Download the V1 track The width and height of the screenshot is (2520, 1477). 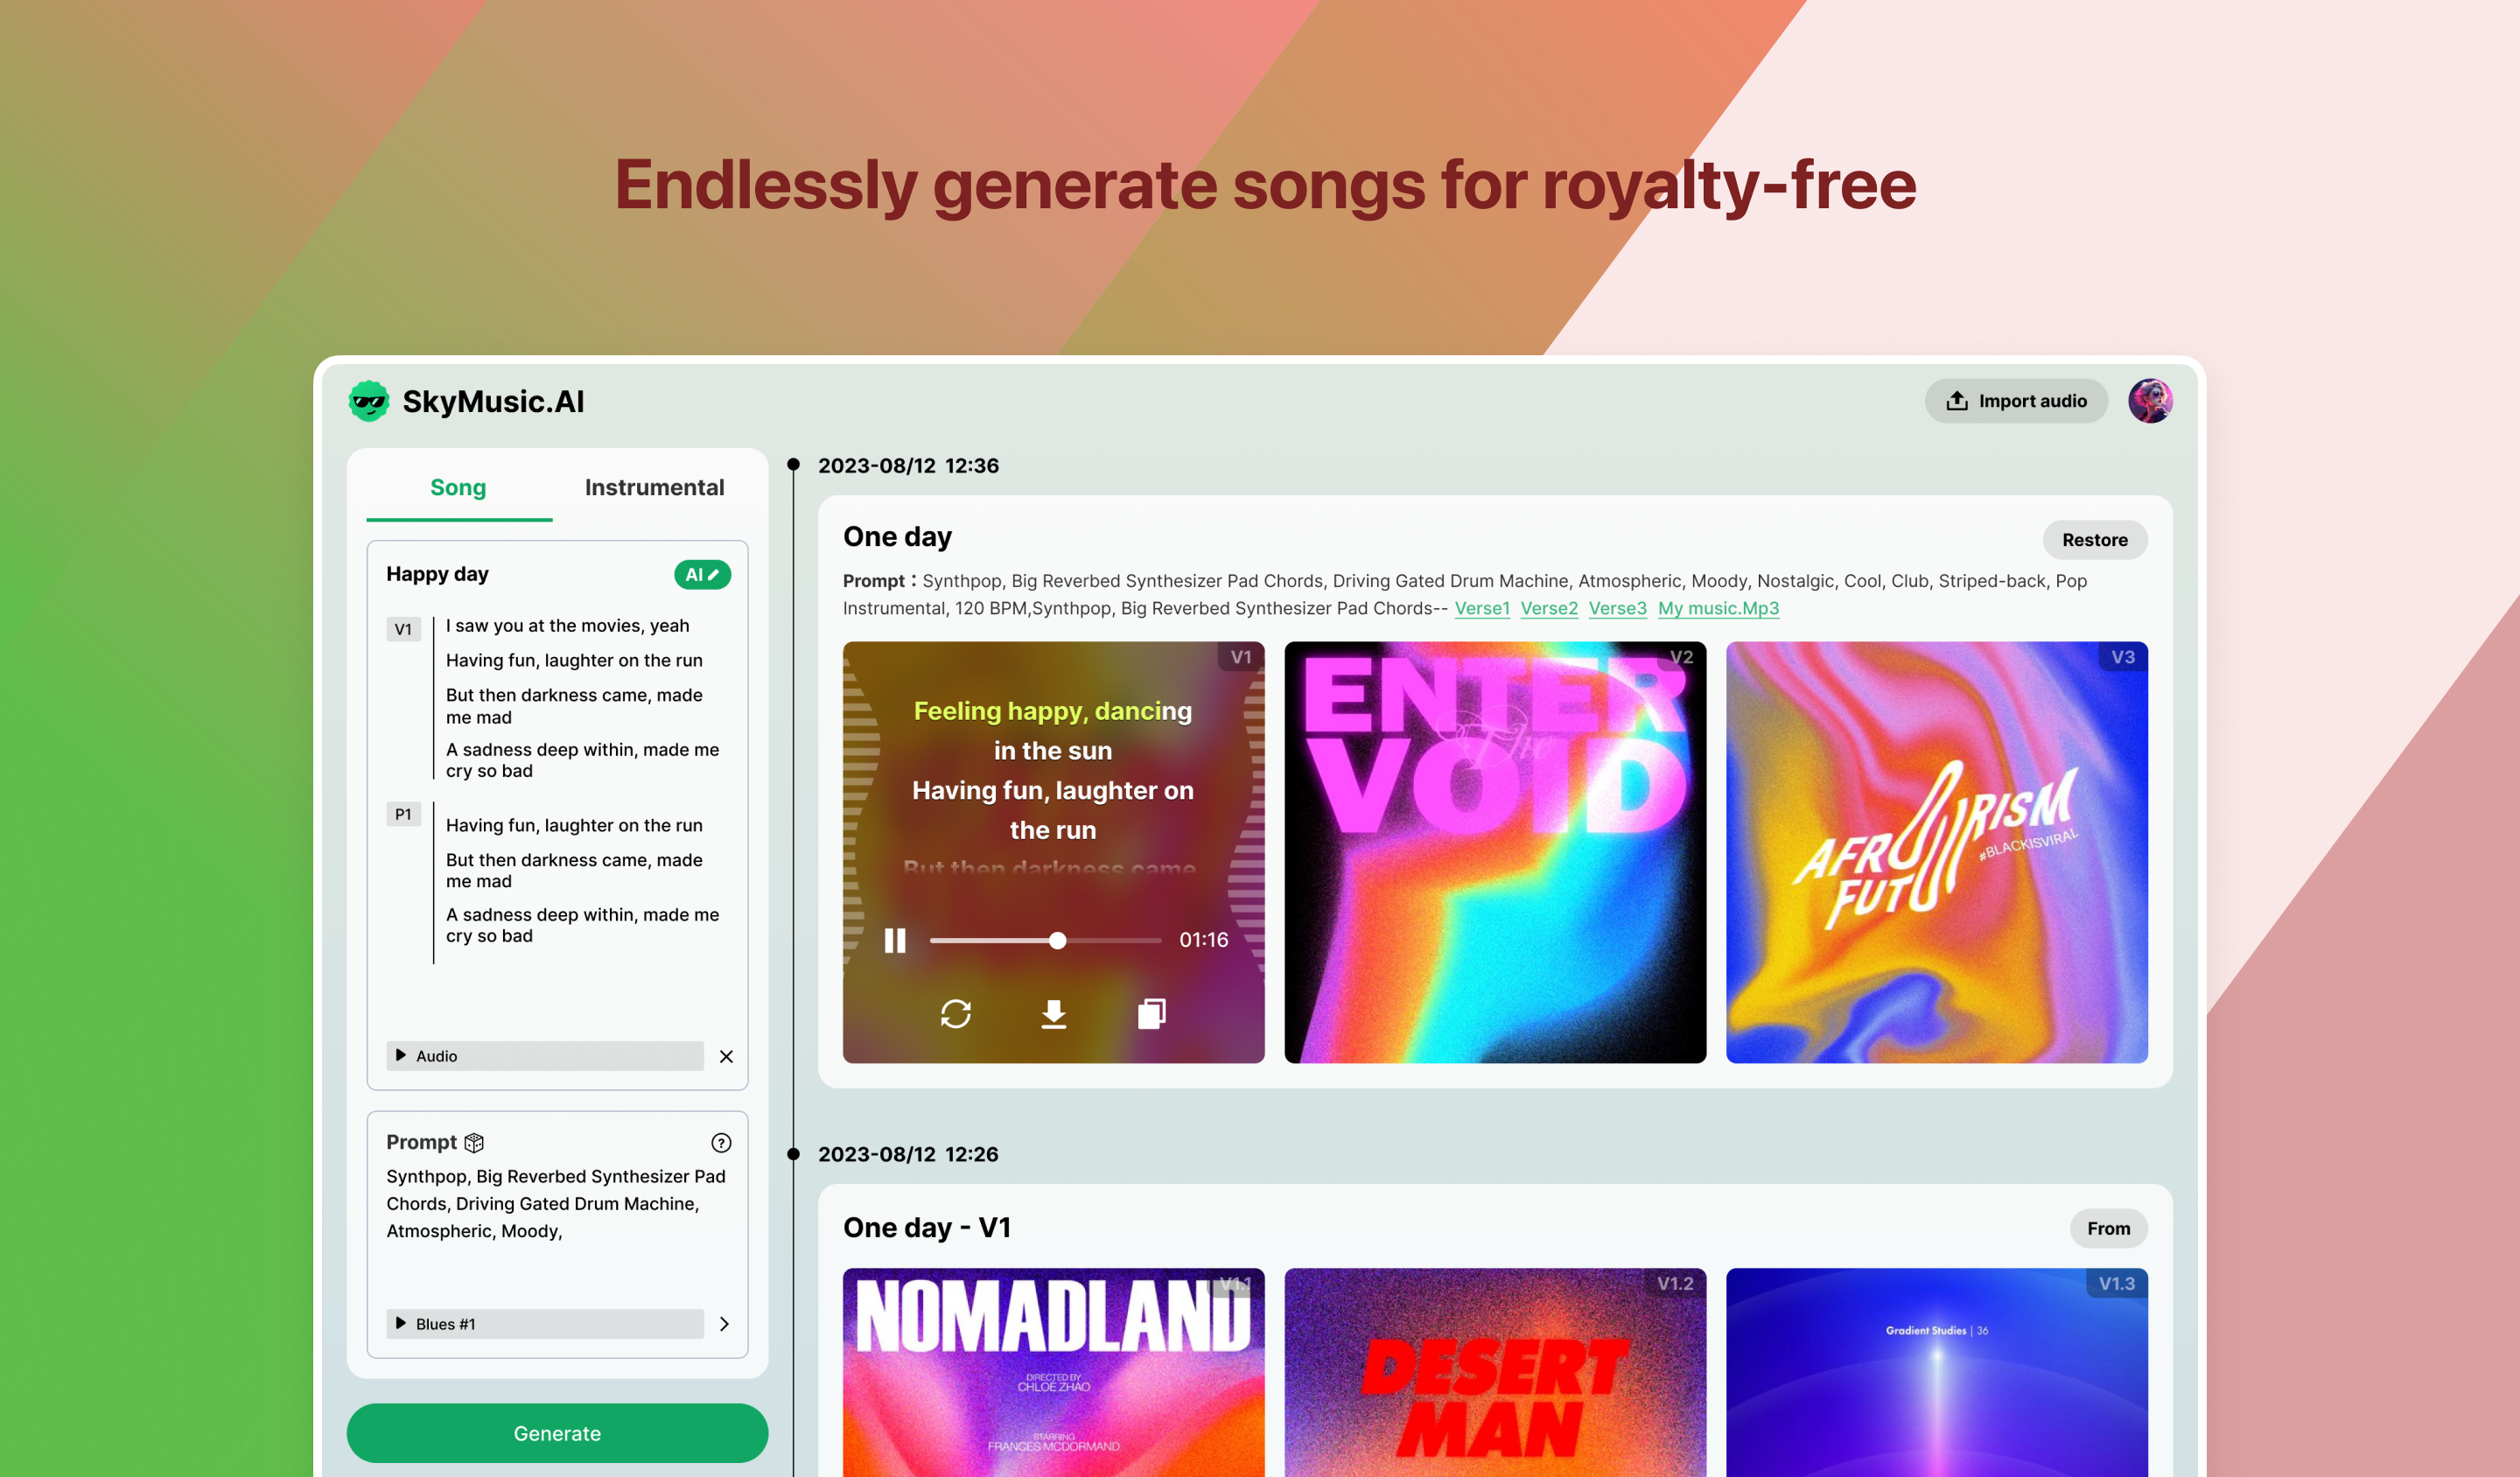[x=1053, y=1013]
